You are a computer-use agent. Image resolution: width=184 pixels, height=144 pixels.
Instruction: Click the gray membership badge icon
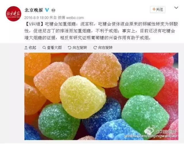click(53, 10)
